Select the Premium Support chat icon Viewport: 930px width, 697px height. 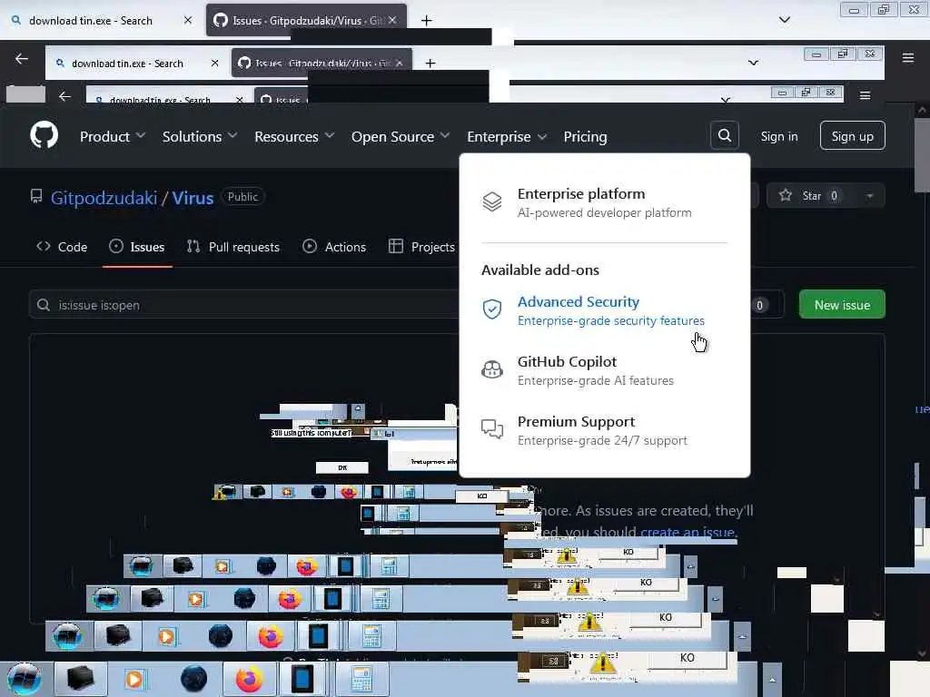[491, 428]
